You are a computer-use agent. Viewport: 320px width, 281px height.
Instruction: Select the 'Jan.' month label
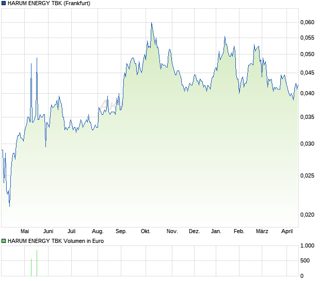[216, 232]
